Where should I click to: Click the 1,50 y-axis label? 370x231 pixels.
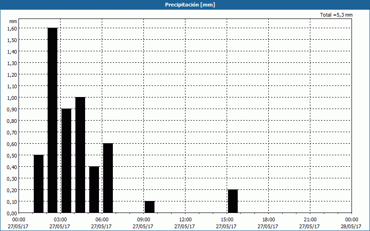coord(12,40)
